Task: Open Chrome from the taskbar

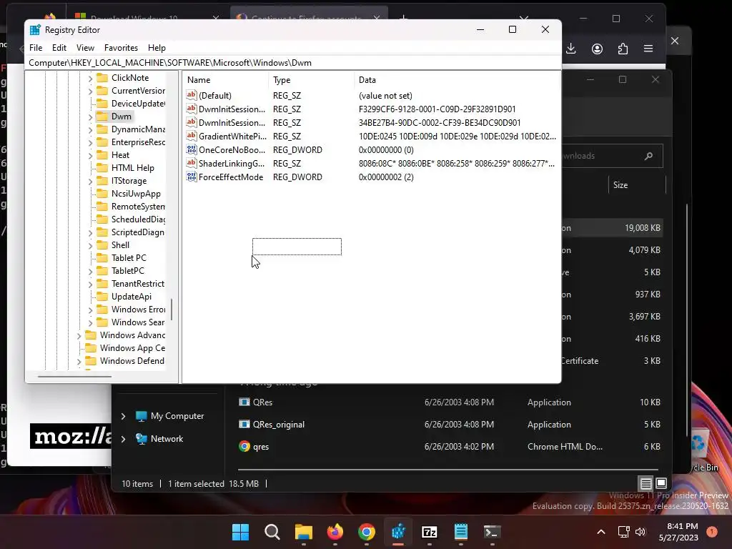Action: tap(367, 532)
